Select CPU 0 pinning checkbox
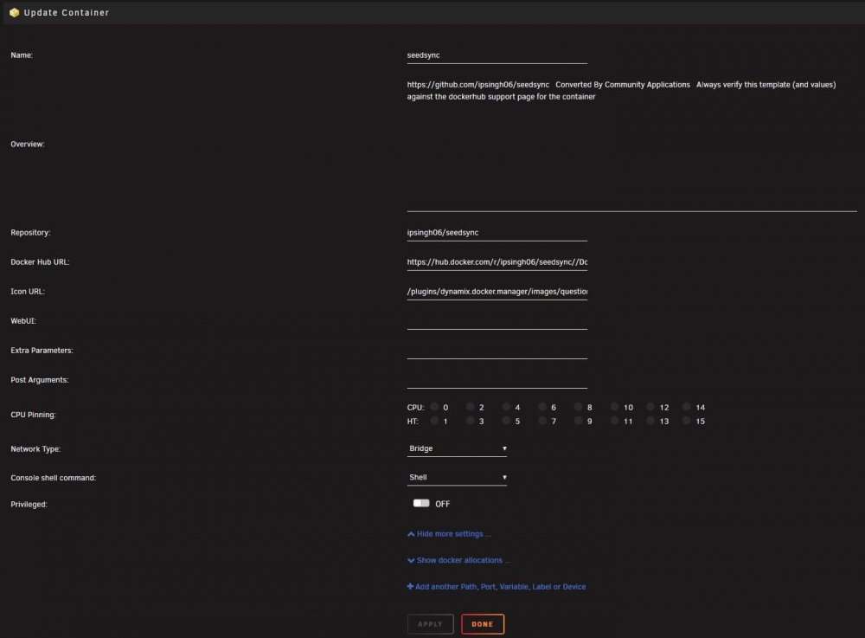 [x=434, y=407]
